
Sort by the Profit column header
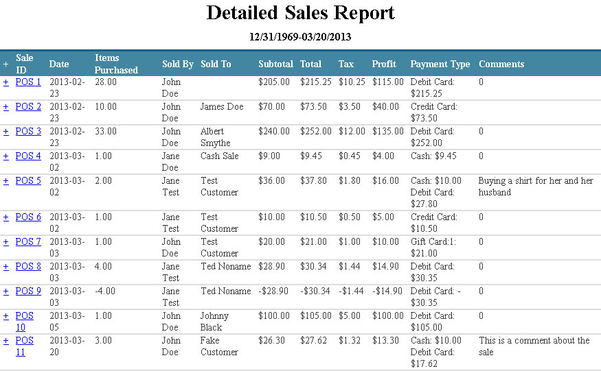384,64
